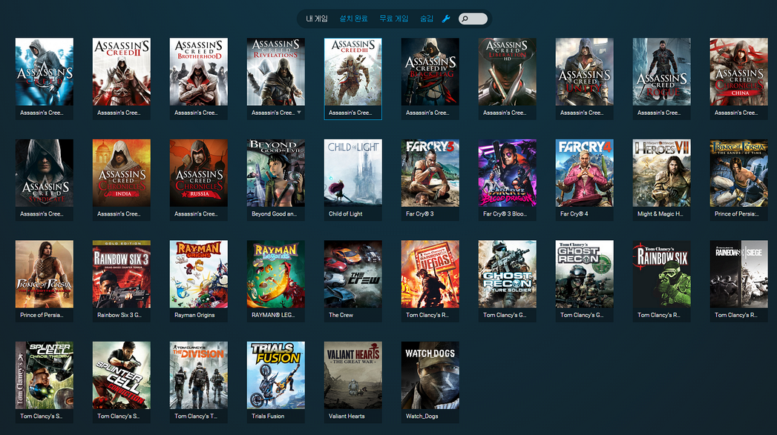Switch to the 내 게임 tab

pyautogui.click(x=317, y=19)
